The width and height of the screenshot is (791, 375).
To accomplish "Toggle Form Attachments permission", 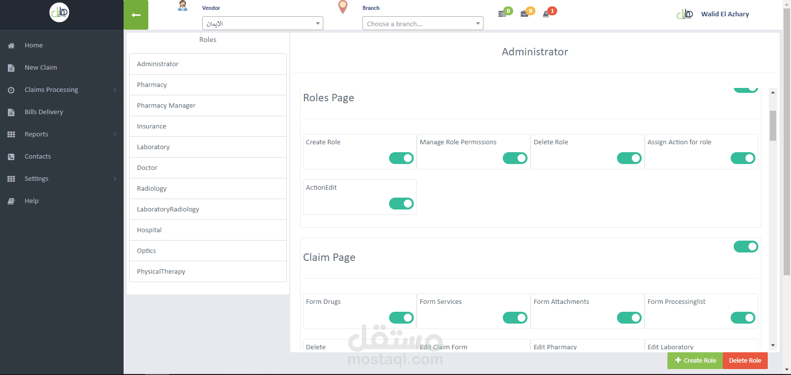I will tap(629, 318).
